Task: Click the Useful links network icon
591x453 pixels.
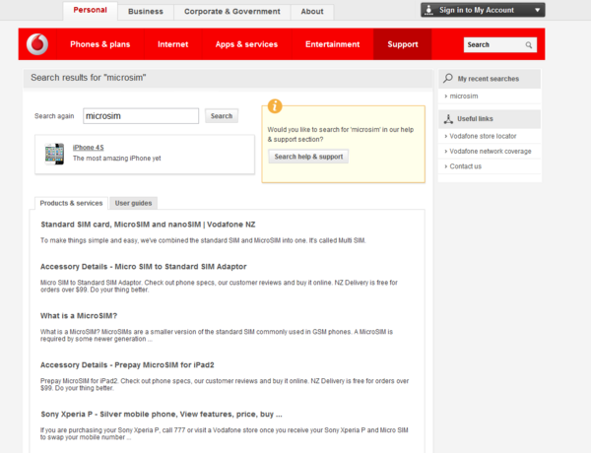Action: tap(448, 119)
